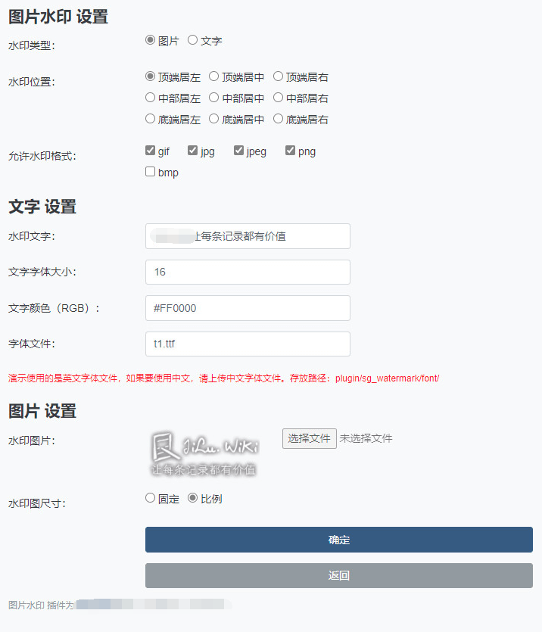This screenshot has height=632, width=542.
Task: Click the 返回 back button
Action: (339, 575)
